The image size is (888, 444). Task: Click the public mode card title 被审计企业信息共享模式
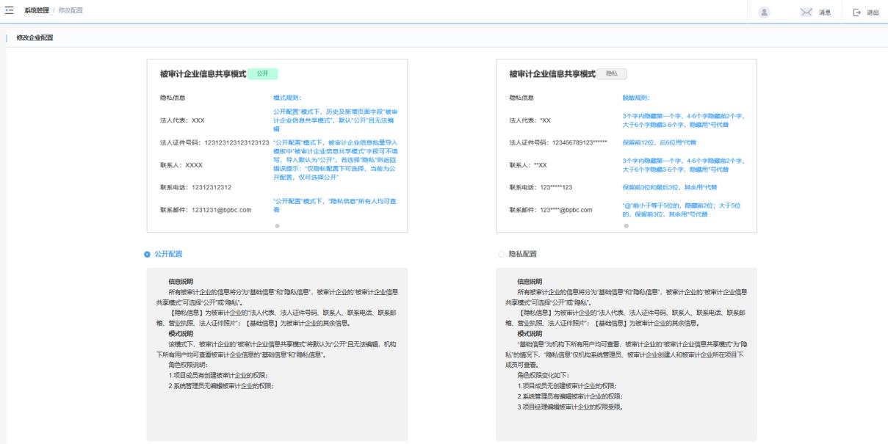203,74
